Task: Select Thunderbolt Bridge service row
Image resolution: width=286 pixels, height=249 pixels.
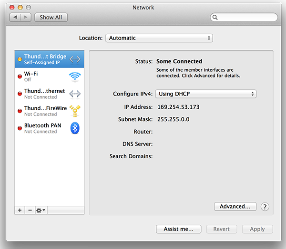Action: (49, 59)
